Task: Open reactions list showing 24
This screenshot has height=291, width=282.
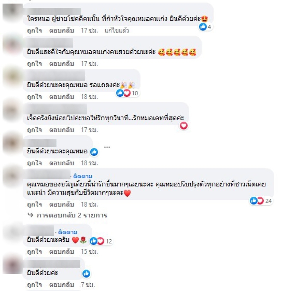Action: point(261,201)
